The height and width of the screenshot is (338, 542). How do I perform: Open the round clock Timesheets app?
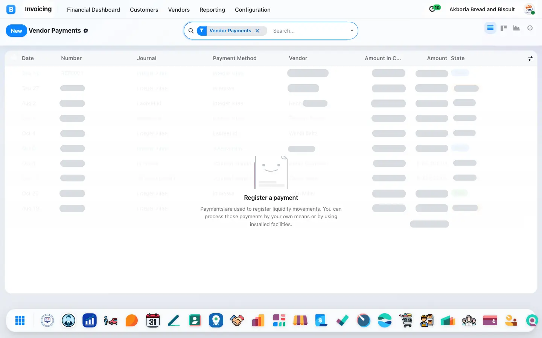pos(364,320)
